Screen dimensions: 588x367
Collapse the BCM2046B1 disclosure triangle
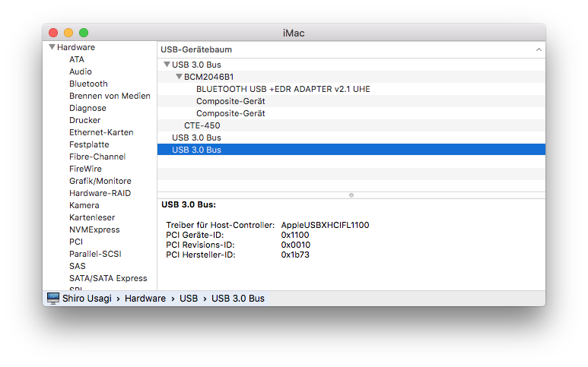pyautogui.click(x=179, y=77)
